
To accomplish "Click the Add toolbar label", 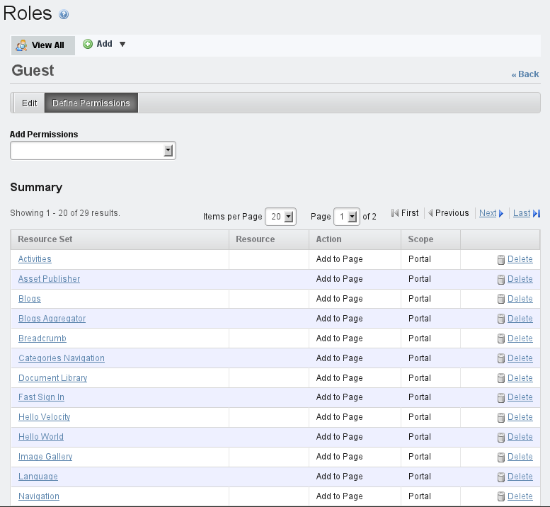I will pyautogui.click(x=105, y=44).
